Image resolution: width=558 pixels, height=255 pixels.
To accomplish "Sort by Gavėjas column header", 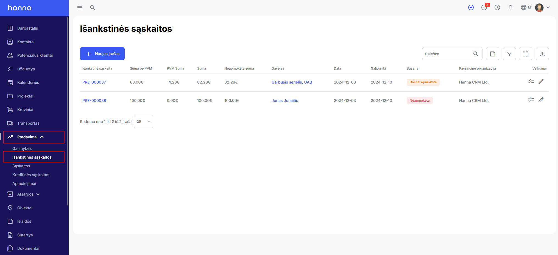I will coord(278,68).
